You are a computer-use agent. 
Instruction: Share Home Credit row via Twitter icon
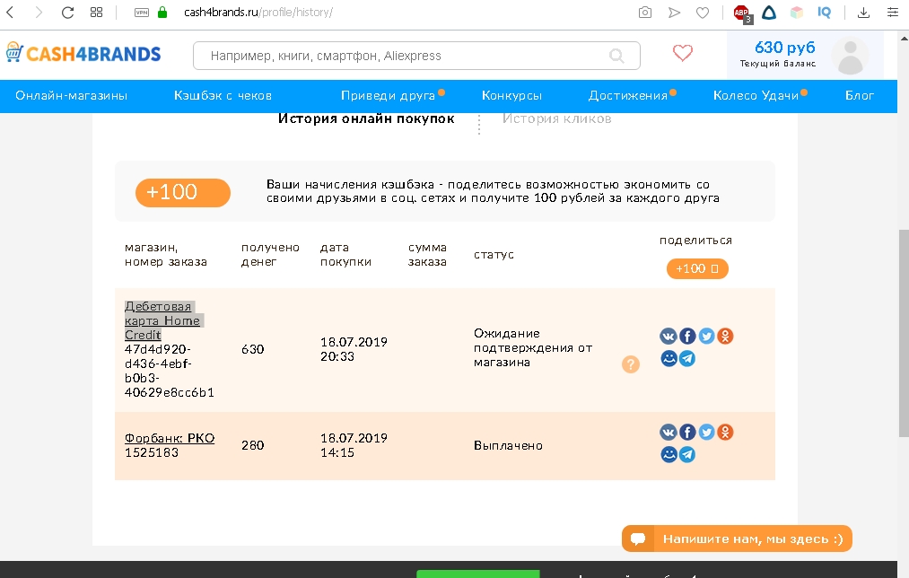[x=706, y=337]
